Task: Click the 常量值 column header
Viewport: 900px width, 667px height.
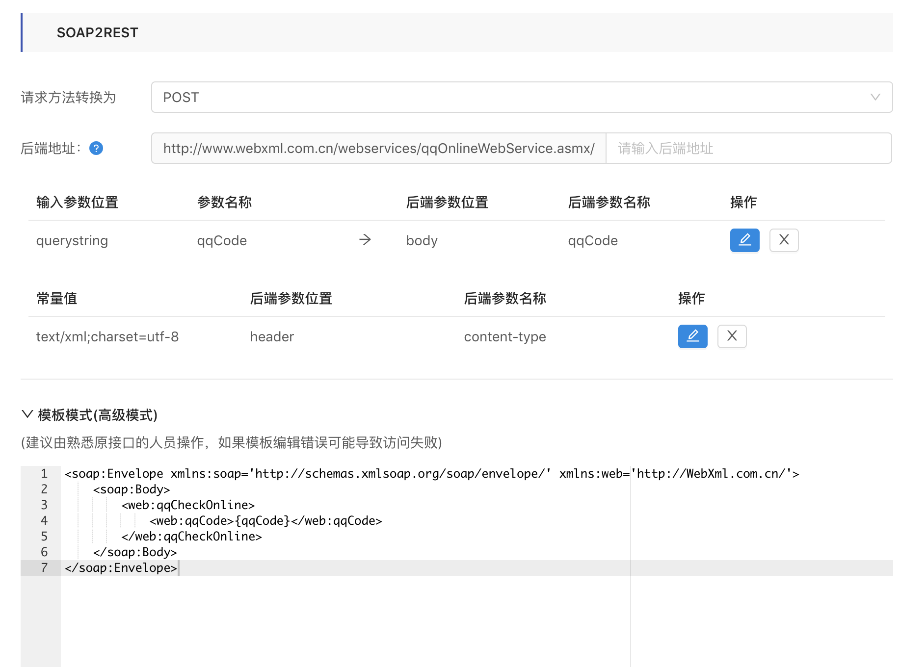Action: 56,298
